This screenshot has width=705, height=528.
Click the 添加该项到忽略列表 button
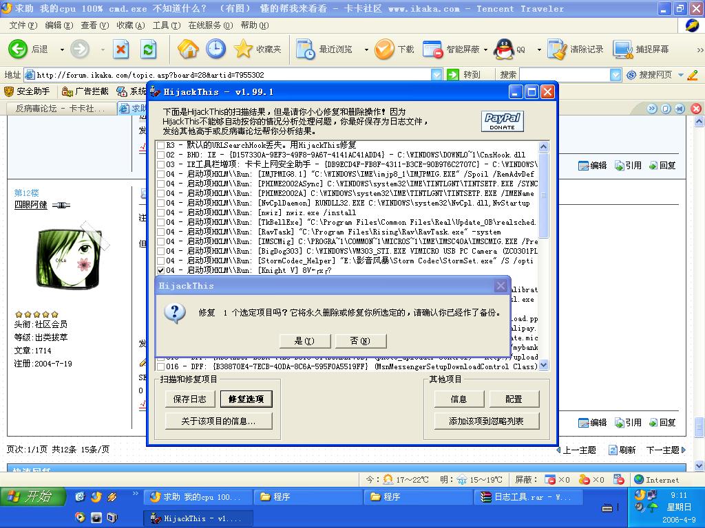(487, 421)
